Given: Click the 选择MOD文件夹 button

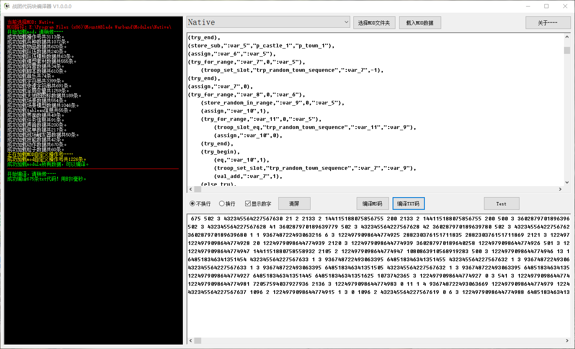Looking at the screenshot, I should click(374, 23).
